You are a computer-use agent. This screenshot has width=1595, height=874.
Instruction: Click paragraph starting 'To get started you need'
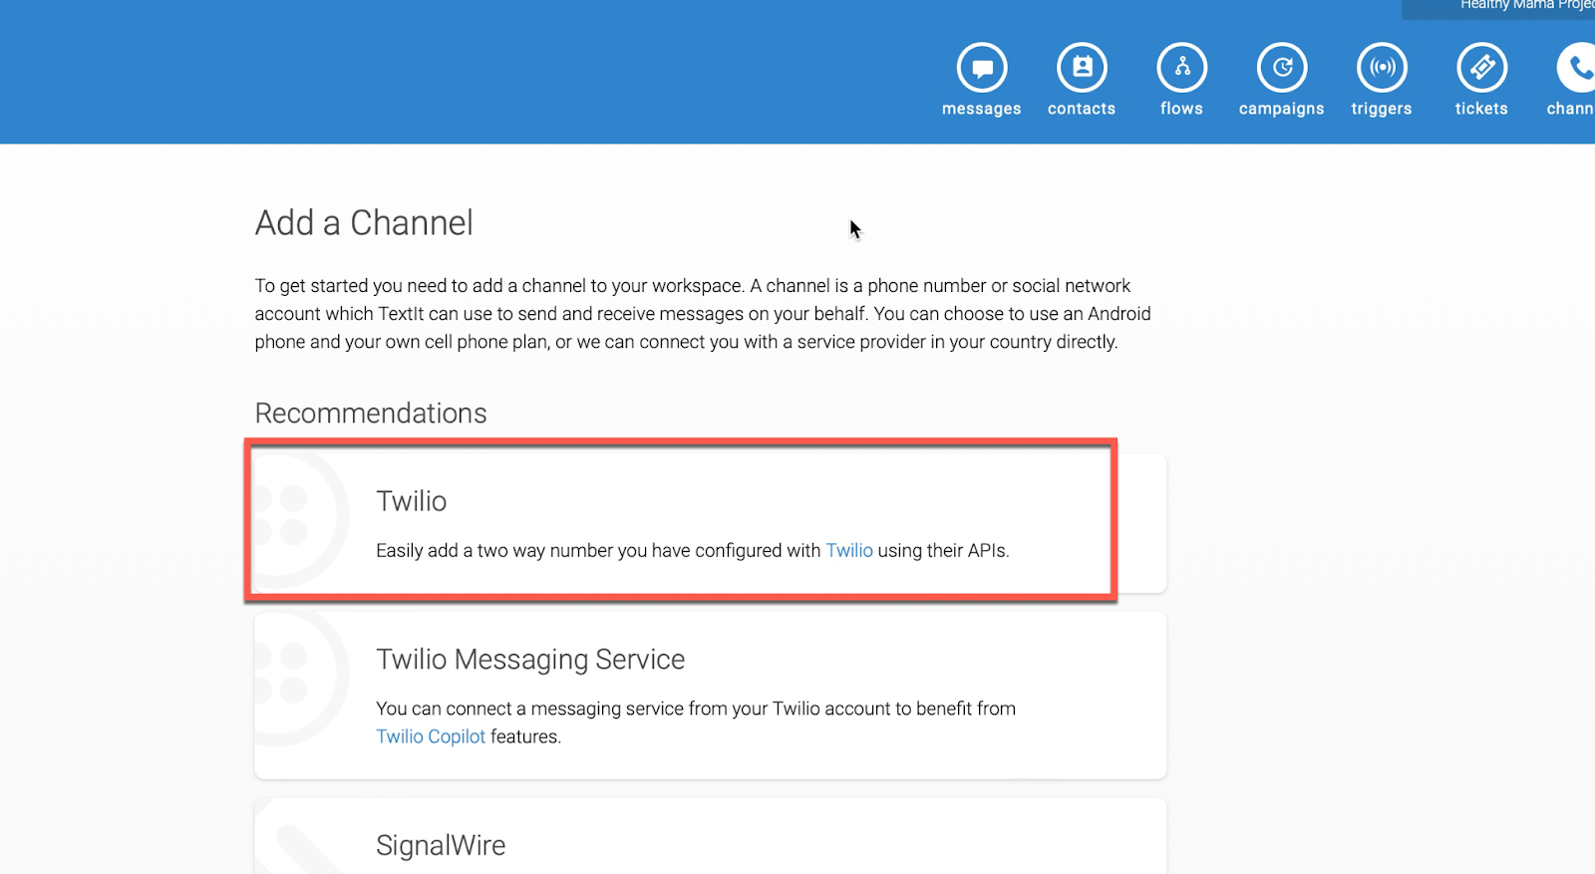click(703, 314)
